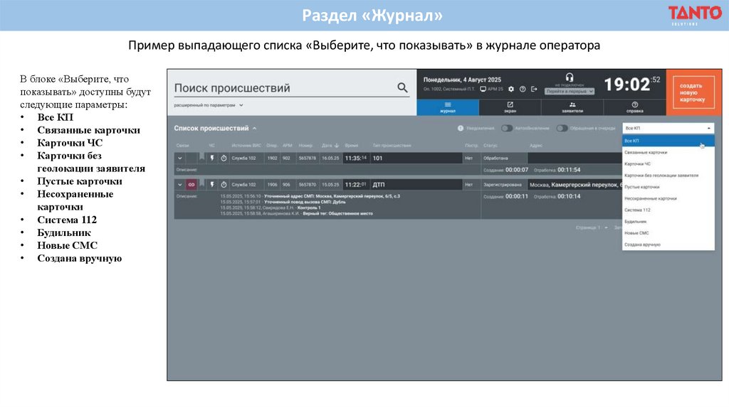Viewport: 729px width, 408px height.
Task: Choose Создана вручную filter option
Action: 668,245
